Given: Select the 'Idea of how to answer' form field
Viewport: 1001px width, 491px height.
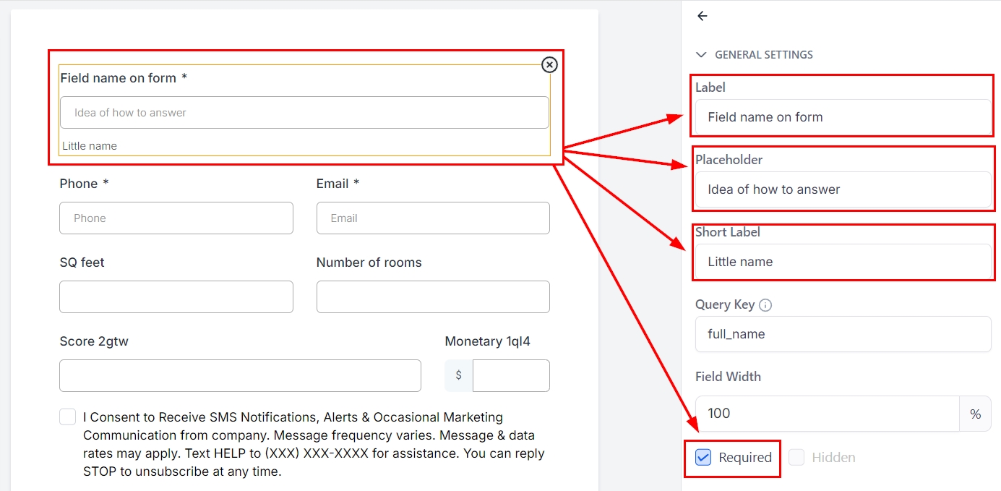Looking at the screenshot, I should (304, 113).
